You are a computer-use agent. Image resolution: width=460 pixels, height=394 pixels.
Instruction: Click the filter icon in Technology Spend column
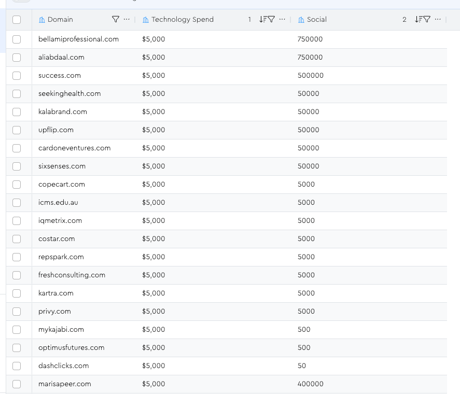point(271,20)
